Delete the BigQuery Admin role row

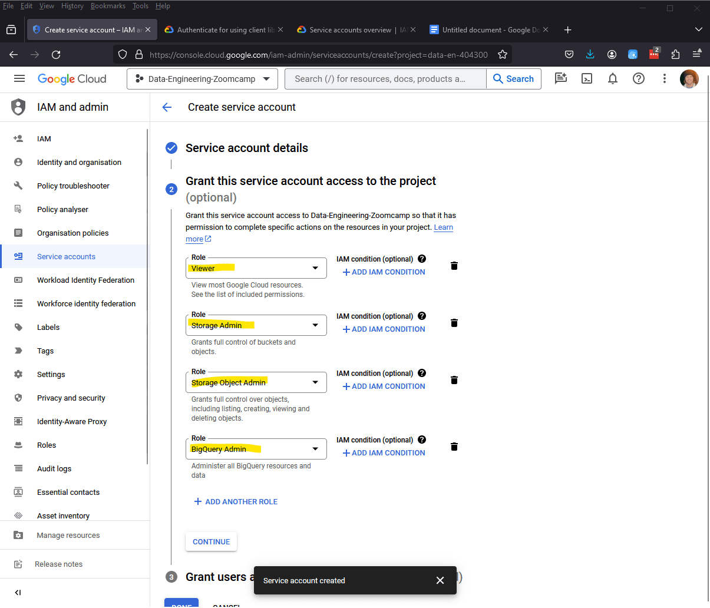454,447
